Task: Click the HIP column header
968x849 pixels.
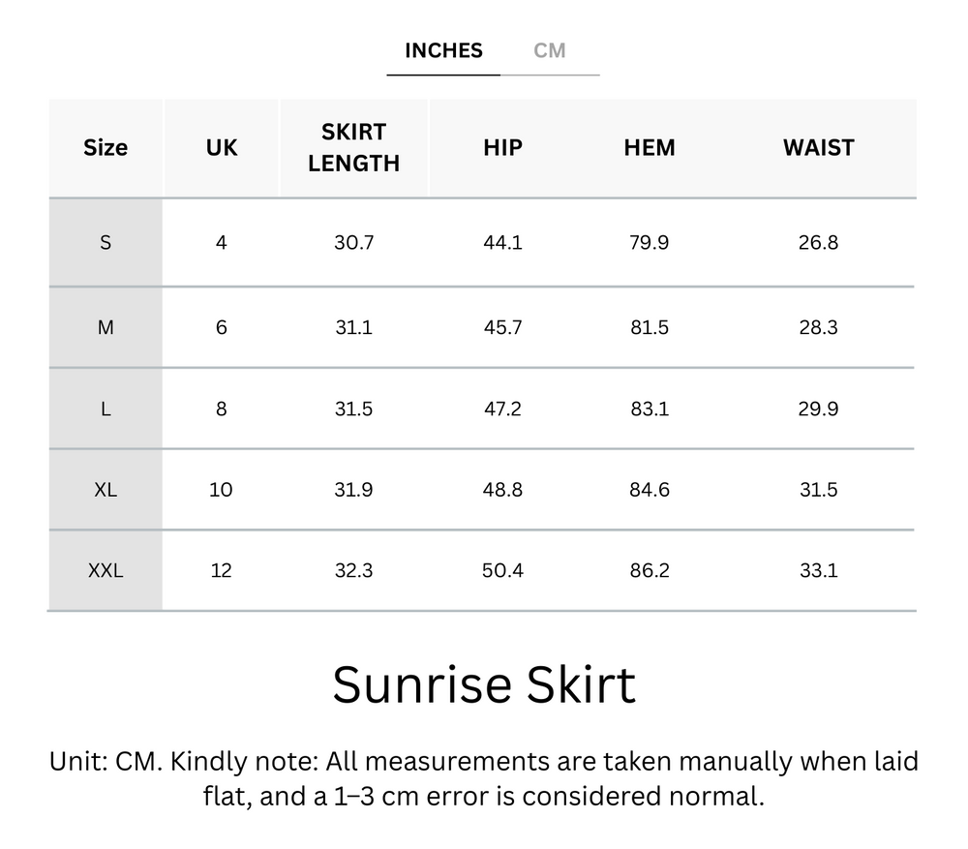Action: pyautogui.click(x=503, y=147)
